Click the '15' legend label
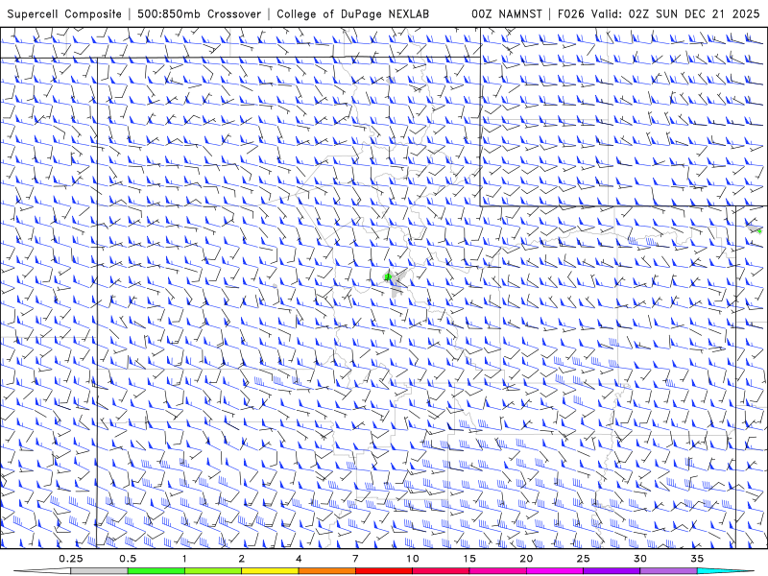The width and height of the screenshot is (768, 576). pos(469,559)
